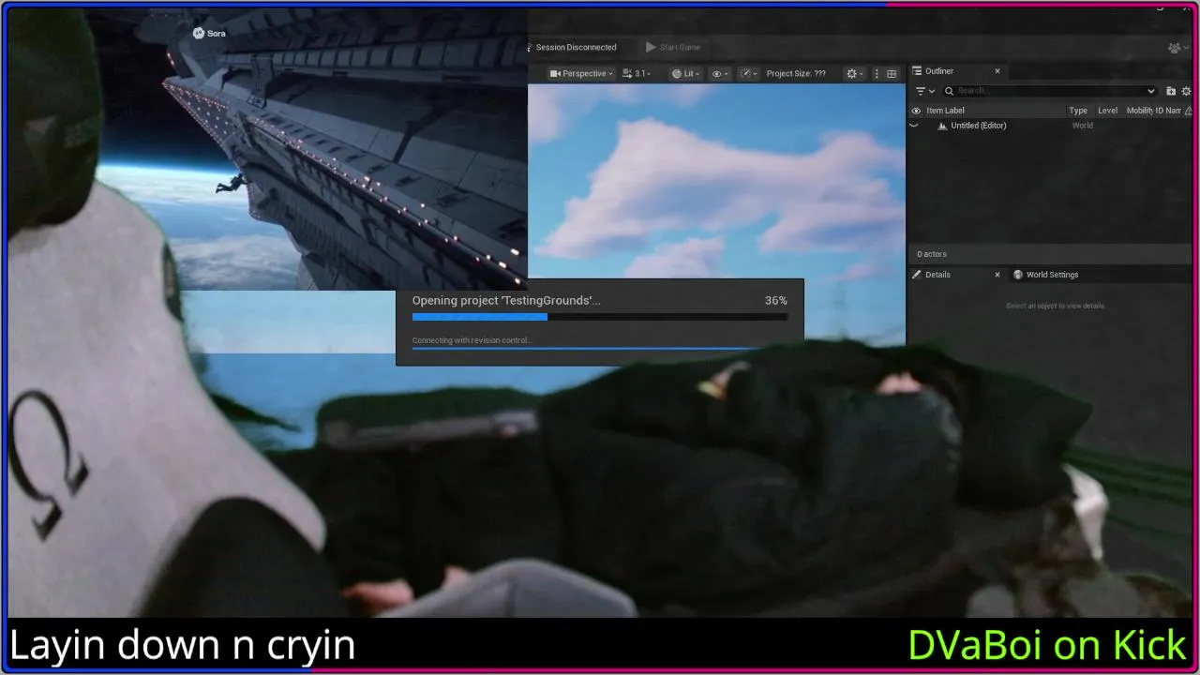Click the 0 actors status text

click(x=932, y=254)
